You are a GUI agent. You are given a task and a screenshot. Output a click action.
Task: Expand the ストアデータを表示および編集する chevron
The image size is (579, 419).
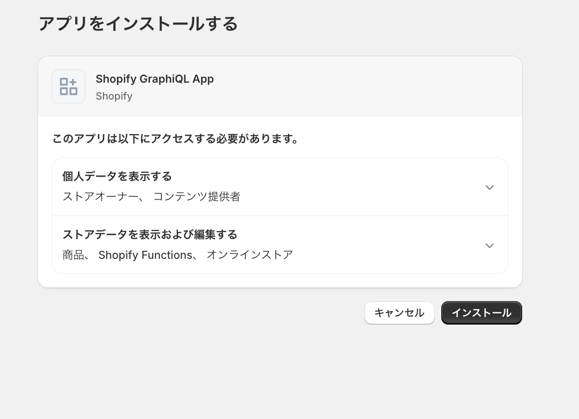click(489, 246)
